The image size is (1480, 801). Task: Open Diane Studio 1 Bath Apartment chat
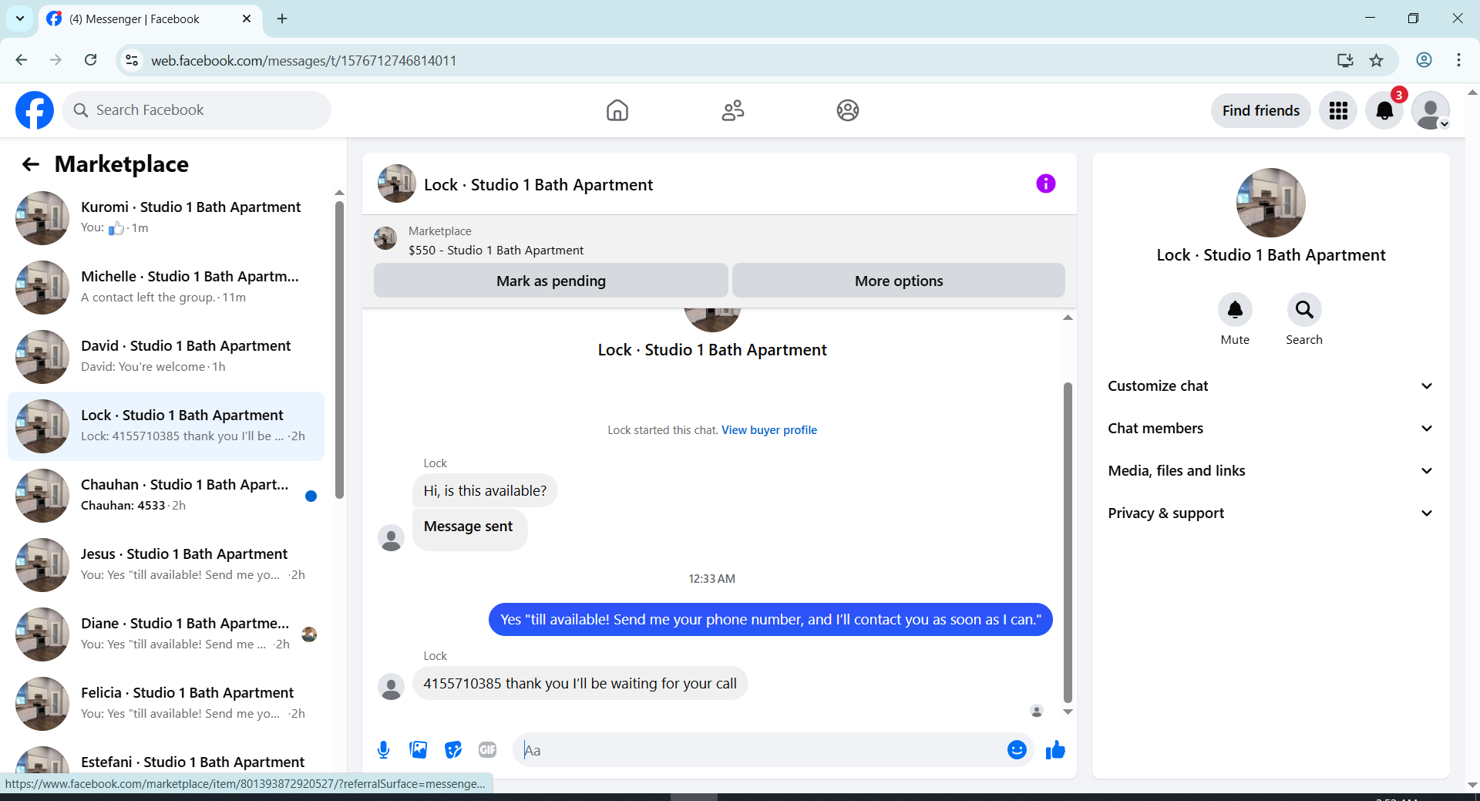click(x=166, y=634)
